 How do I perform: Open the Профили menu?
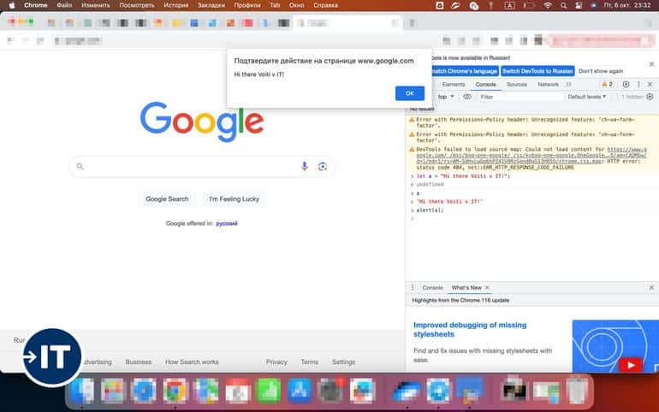(x=247, y=5)
